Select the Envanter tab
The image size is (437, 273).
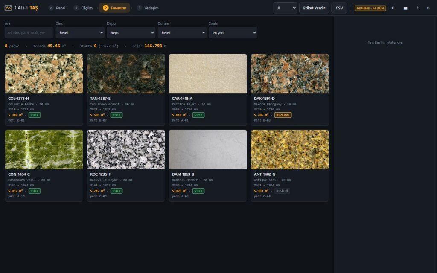(x=114, y=8)
